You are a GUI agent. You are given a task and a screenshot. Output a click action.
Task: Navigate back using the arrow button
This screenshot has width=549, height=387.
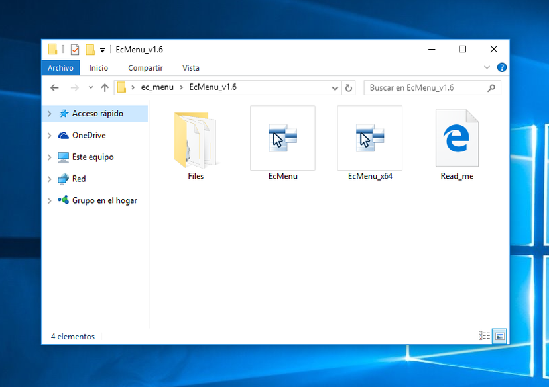pos(54,87)
